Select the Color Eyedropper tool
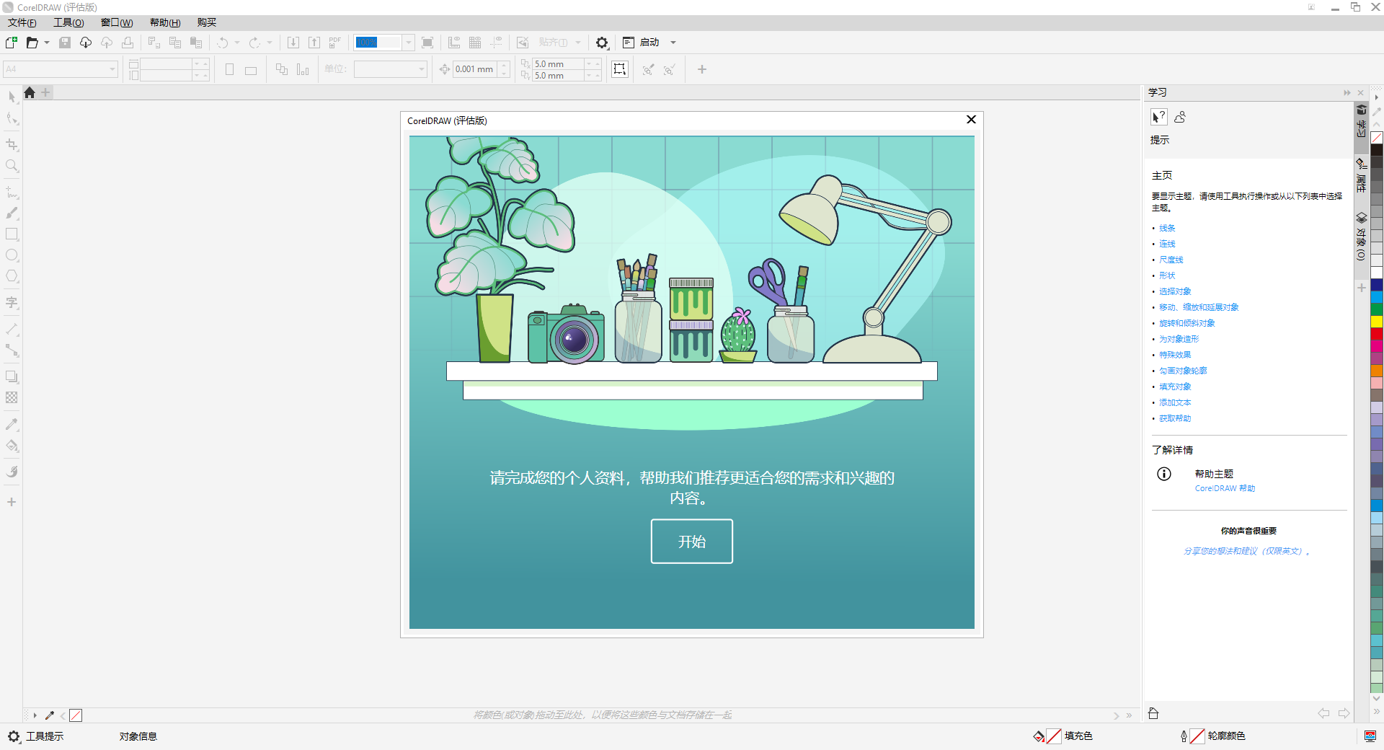This screenshot has width=1384, height=750. [12, 424]
